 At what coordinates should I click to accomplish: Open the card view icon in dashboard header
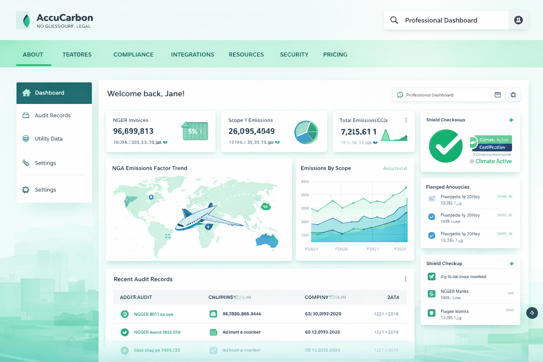(498, 95)
